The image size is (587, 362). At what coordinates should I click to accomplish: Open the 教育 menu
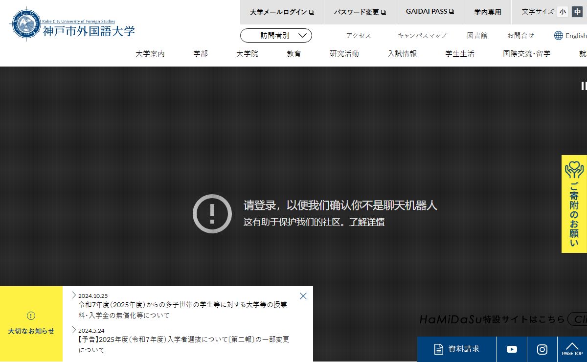tap(294, 54)
